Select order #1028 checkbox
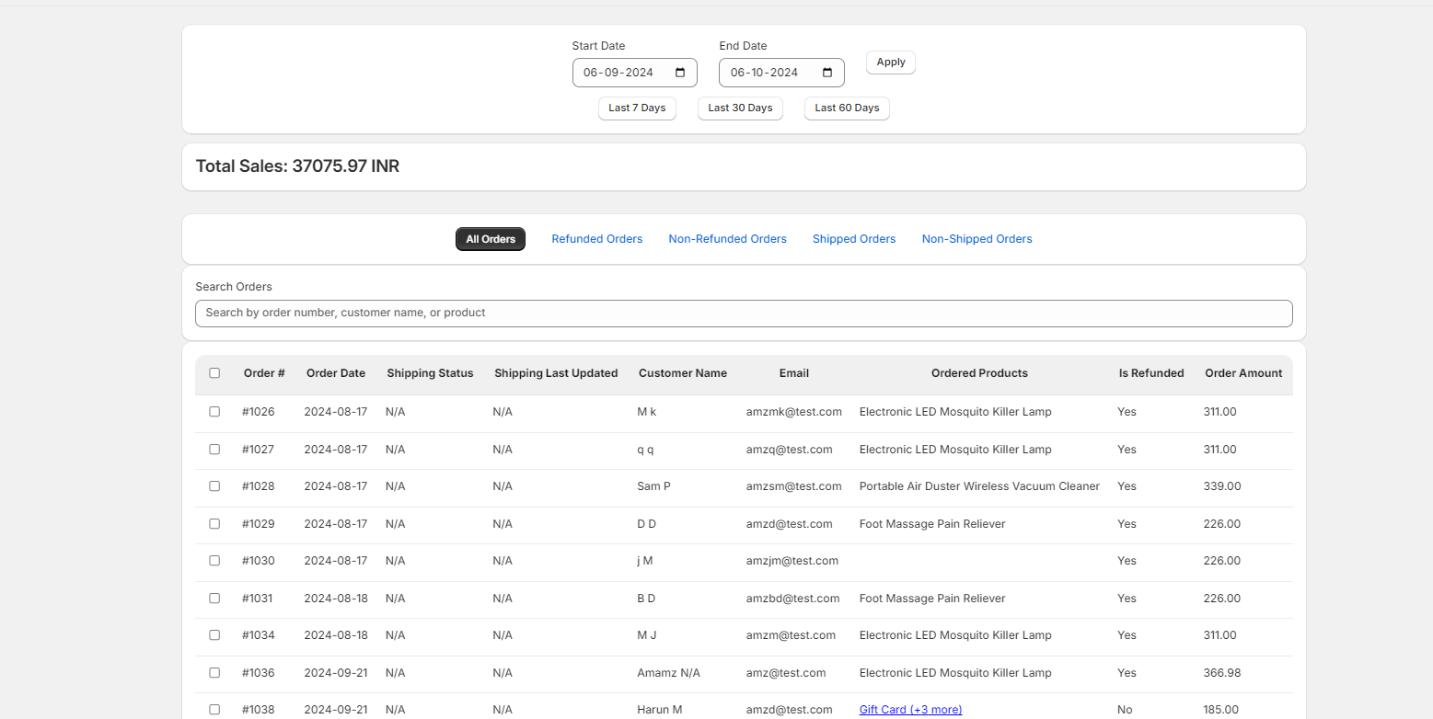 point(214,486)
